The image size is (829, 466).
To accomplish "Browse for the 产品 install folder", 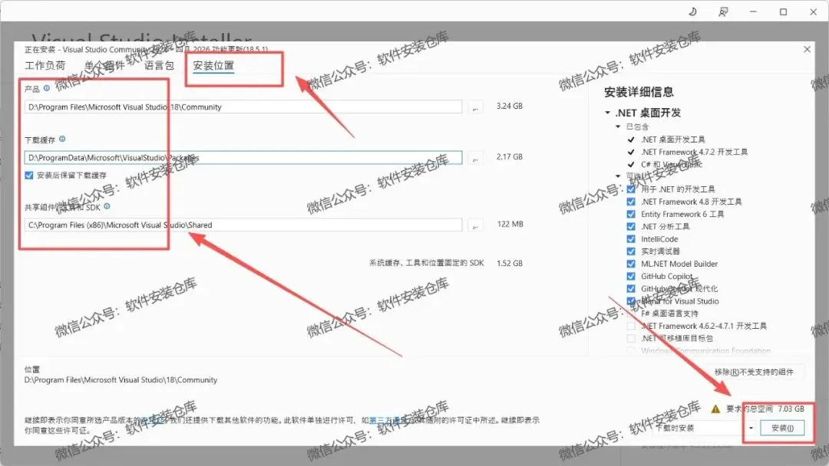I will [475, 107].
